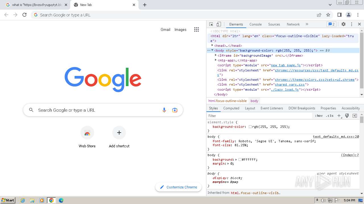Select the body breadcrumb
Screen dimensions: 364x204
(255, 101)
